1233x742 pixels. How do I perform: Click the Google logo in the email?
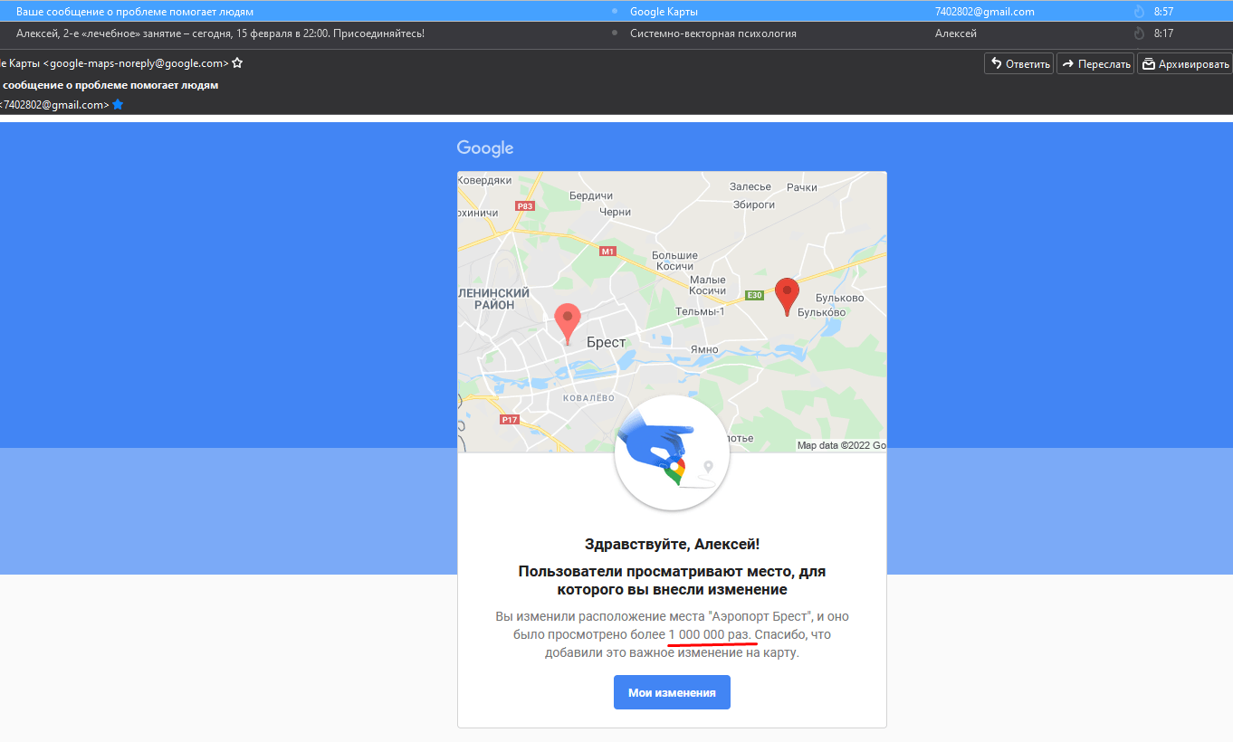tap(485, 148)
